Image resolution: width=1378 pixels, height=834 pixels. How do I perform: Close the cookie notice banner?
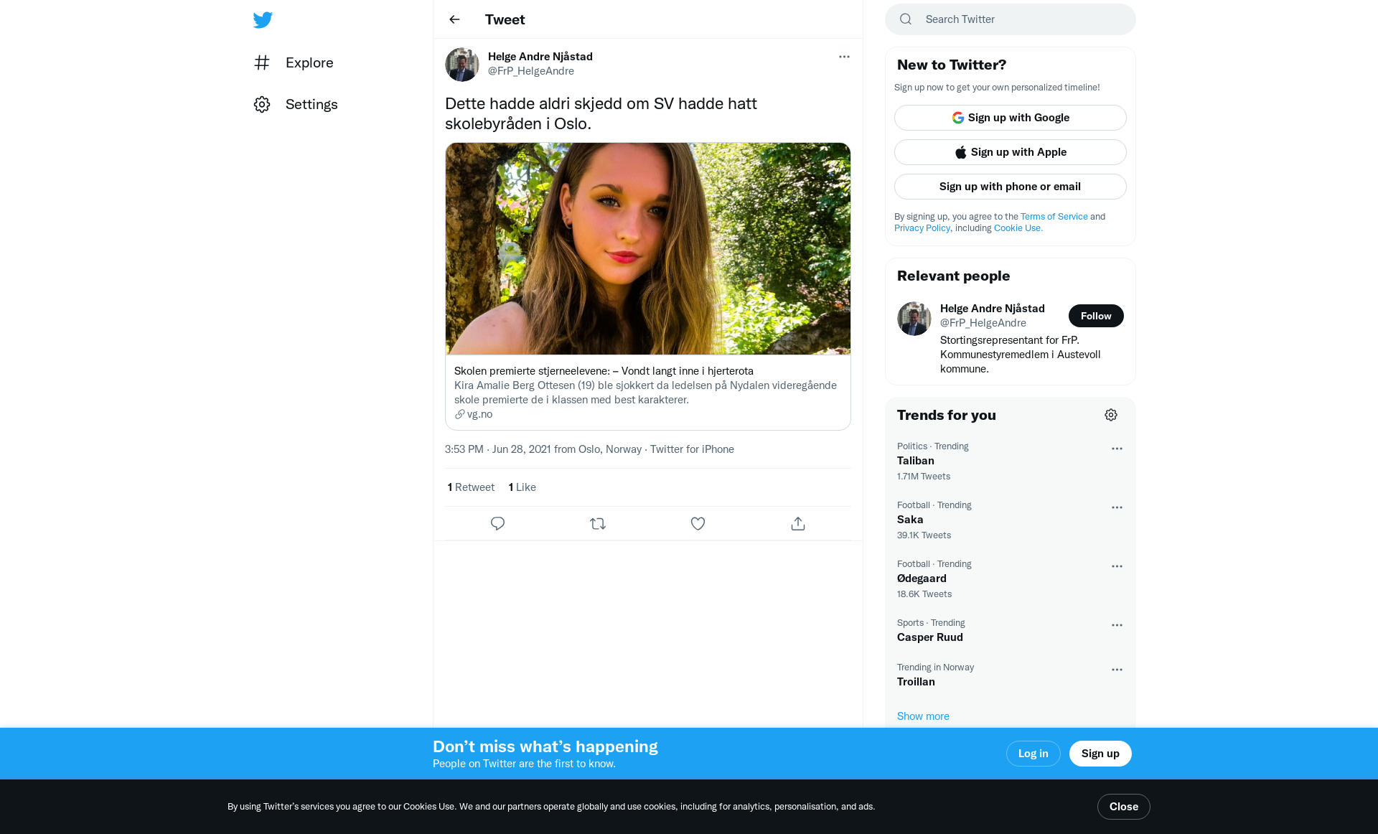coord(1123,807)
